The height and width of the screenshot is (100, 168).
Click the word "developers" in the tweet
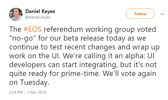27,65
